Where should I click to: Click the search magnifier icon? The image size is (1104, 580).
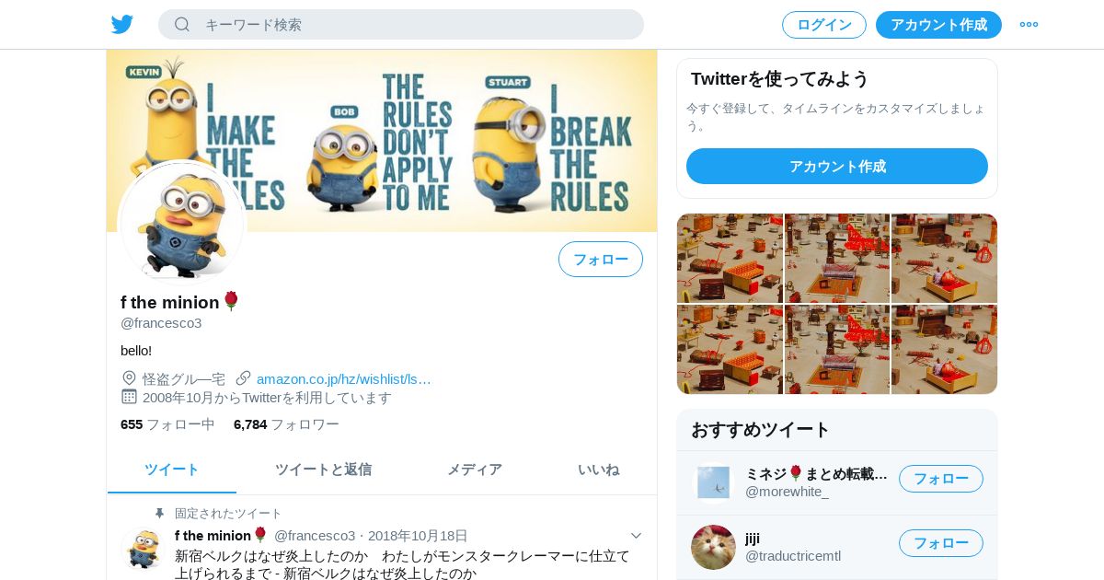(182, 25)
